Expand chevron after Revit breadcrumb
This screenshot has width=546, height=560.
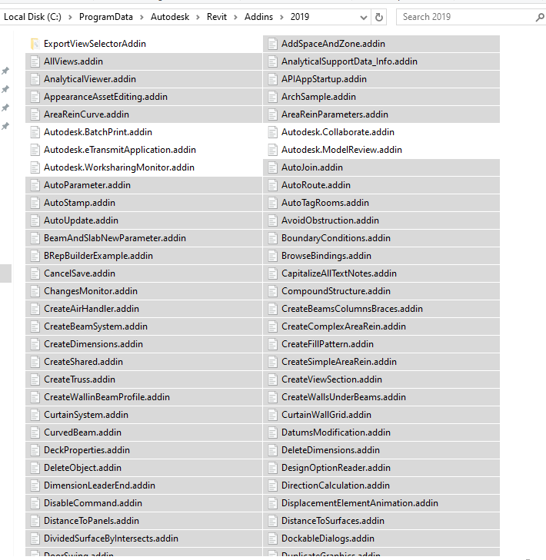(235, 17)
